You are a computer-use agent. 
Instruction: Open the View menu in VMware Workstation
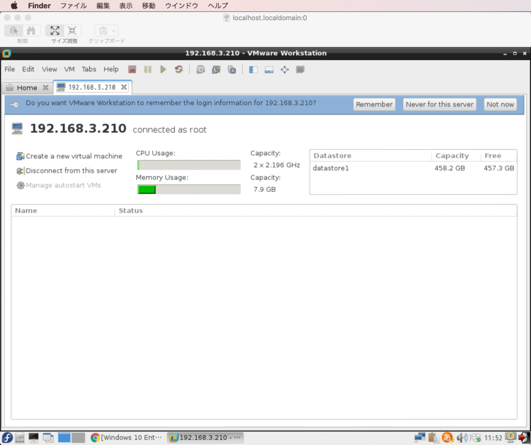(49, 69)
